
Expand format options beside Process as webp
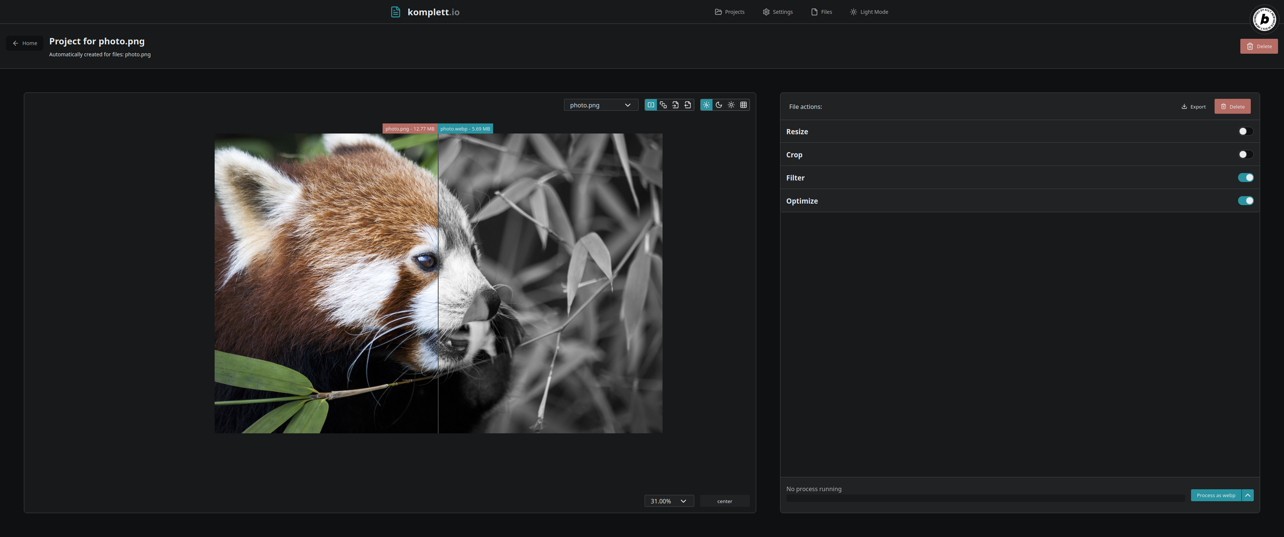point(1248,495)
